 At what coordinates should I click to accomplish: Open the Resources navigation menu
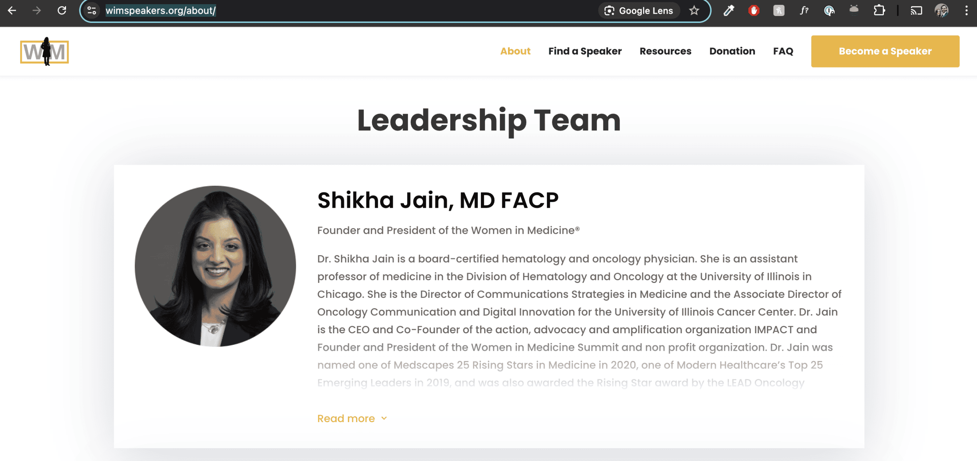pyautogui.click(x=665, y=51)
